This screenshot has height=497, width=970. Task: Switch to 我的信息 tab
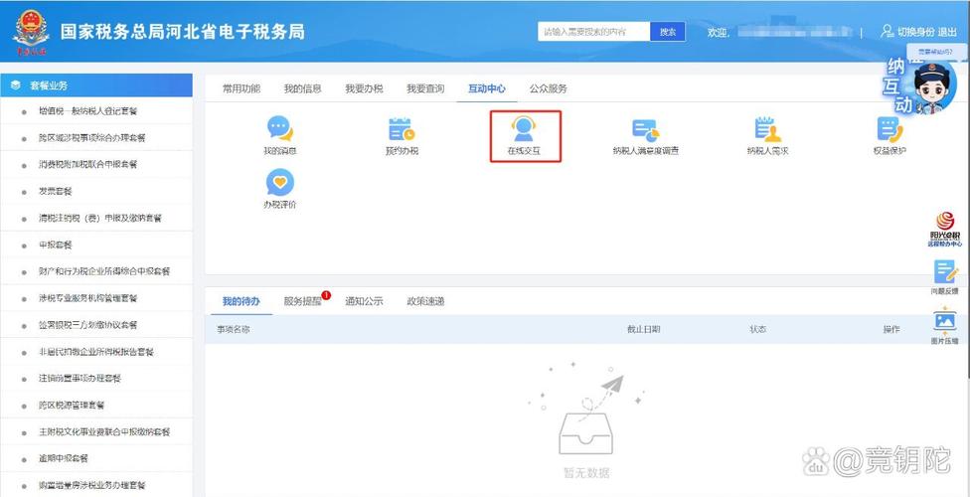pyautogui.click(x=302, y=88)
